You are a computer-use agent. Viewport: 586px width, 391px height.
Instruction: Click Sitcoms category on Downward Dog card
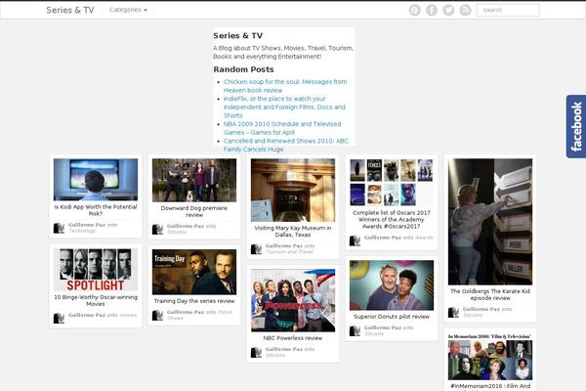point(177,232)
